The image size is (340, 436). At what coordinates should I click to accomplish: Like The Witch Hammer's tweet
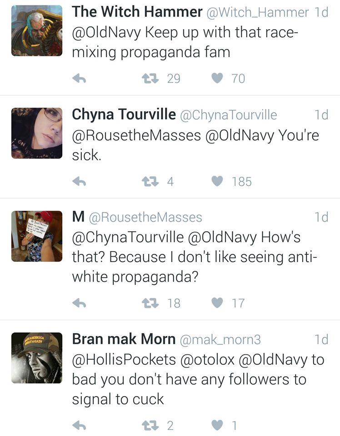coord(218,79)
